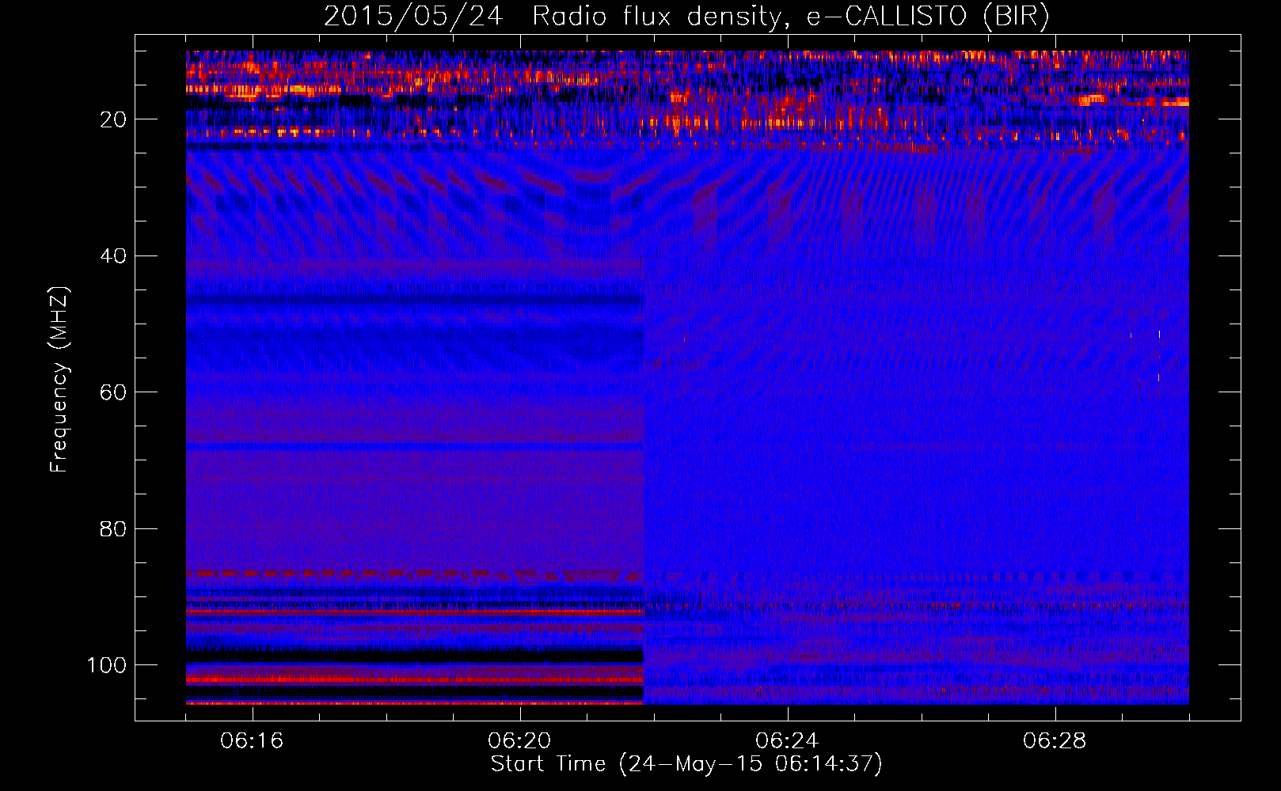Click the 20 frequency tick label

tap(113, 119)
